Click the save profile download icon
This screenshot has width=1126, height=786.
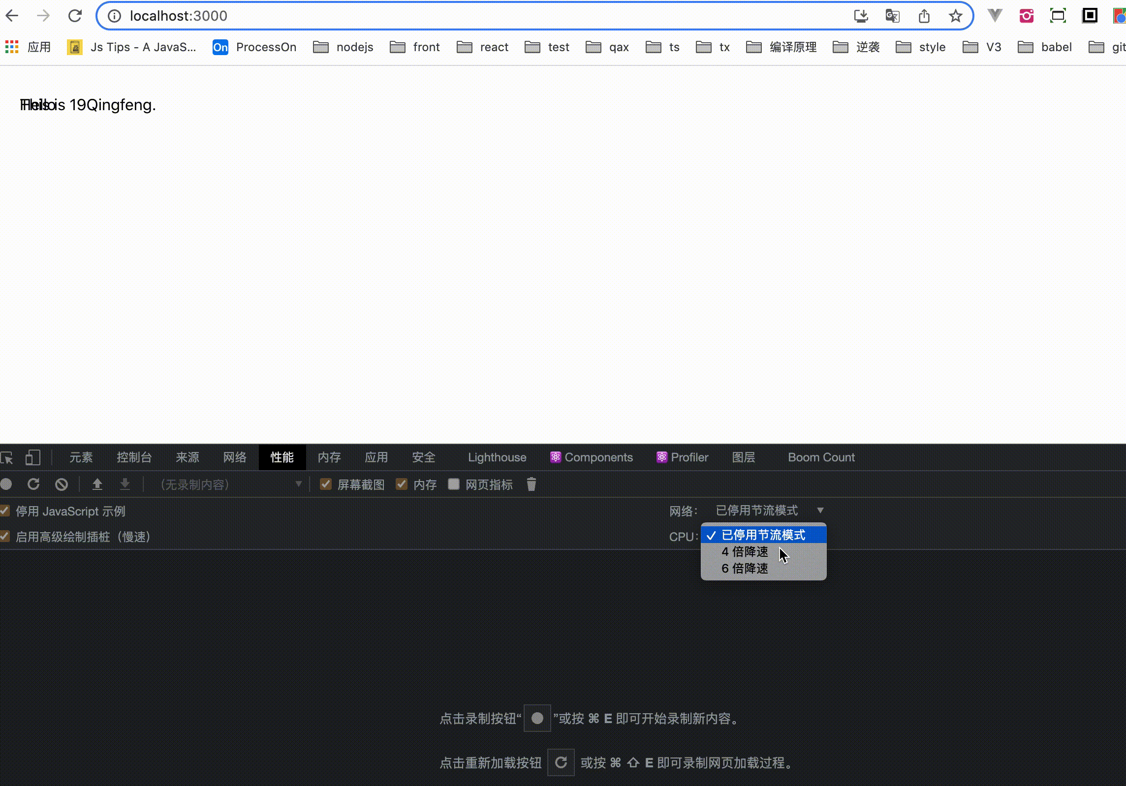(x=125, y=484)
